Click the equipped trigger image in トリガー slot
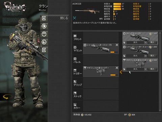This screenshot has width=162, height=122. tap(101, 72)
